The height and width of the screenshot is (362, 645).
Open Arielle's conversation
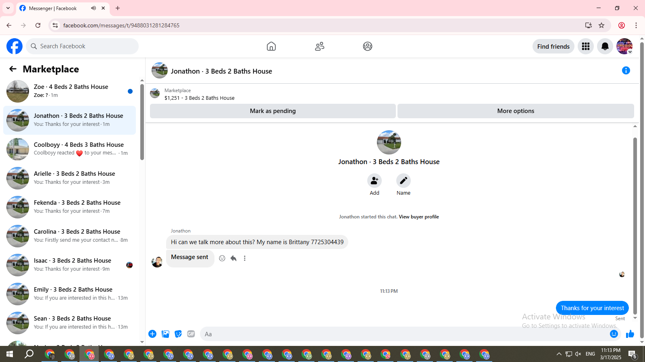pyautogui.click(x=69, y=178)
